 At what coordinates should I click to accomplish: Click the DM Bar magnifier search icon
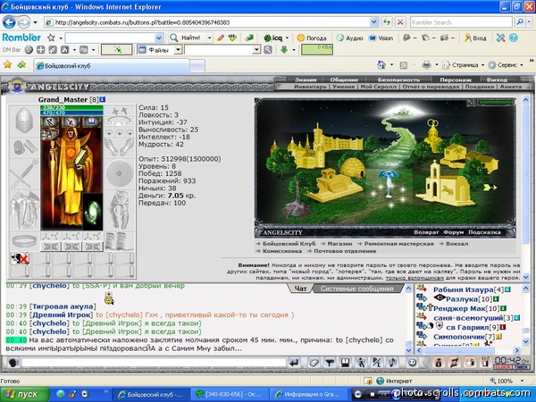point(268,50)
